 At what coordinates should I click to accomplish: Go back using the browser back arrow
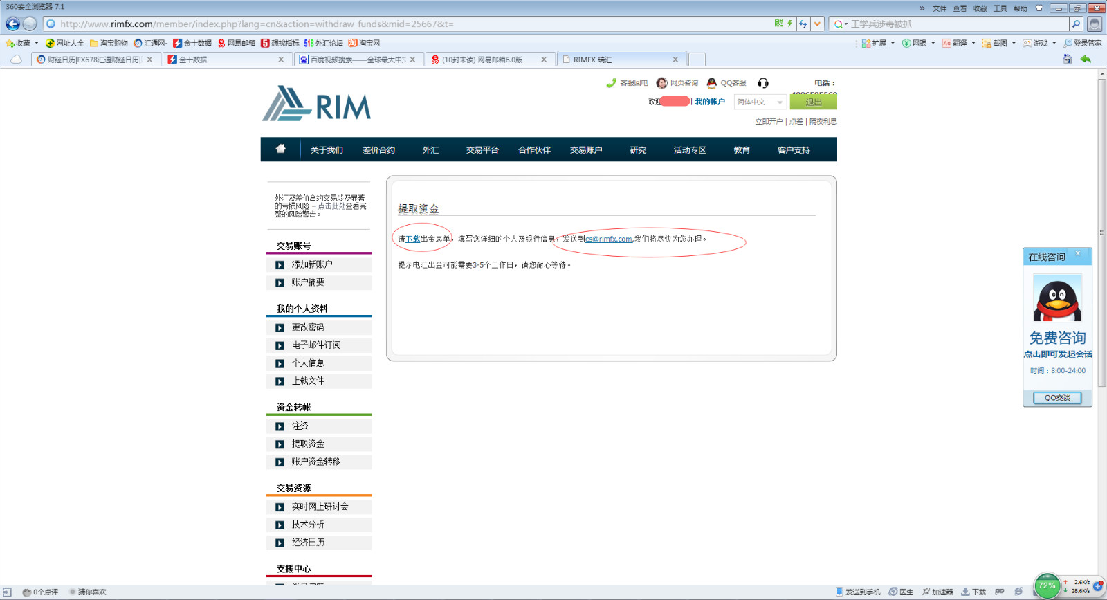12,24
